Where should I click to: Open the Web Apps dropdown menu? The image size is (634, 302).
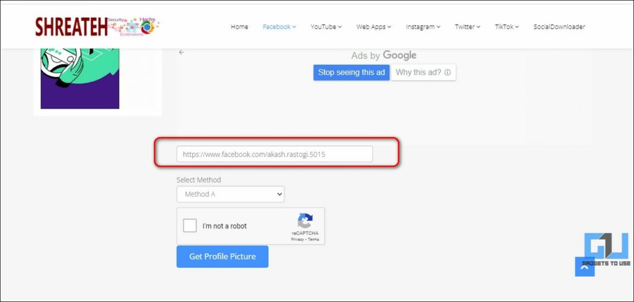[373, 27]
